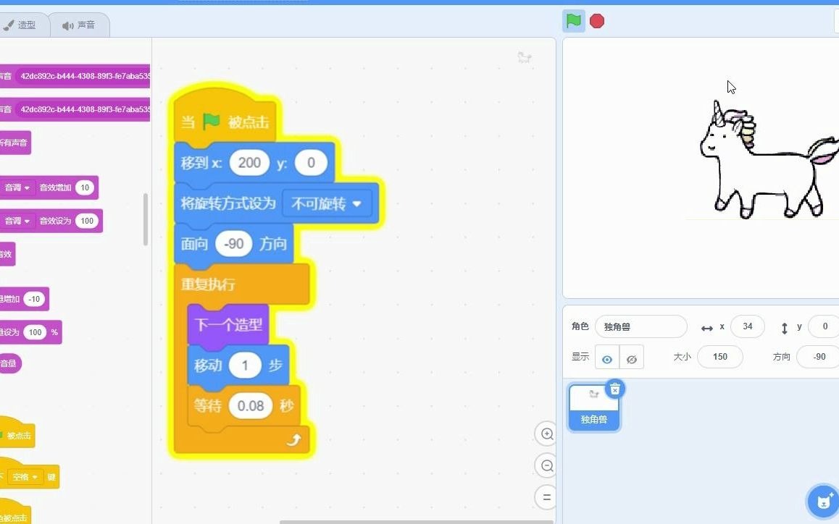839x524 pixels.
Task: Click the horizontal arrows icon beside the x coordinate
Action: click(x=707, y=326)
